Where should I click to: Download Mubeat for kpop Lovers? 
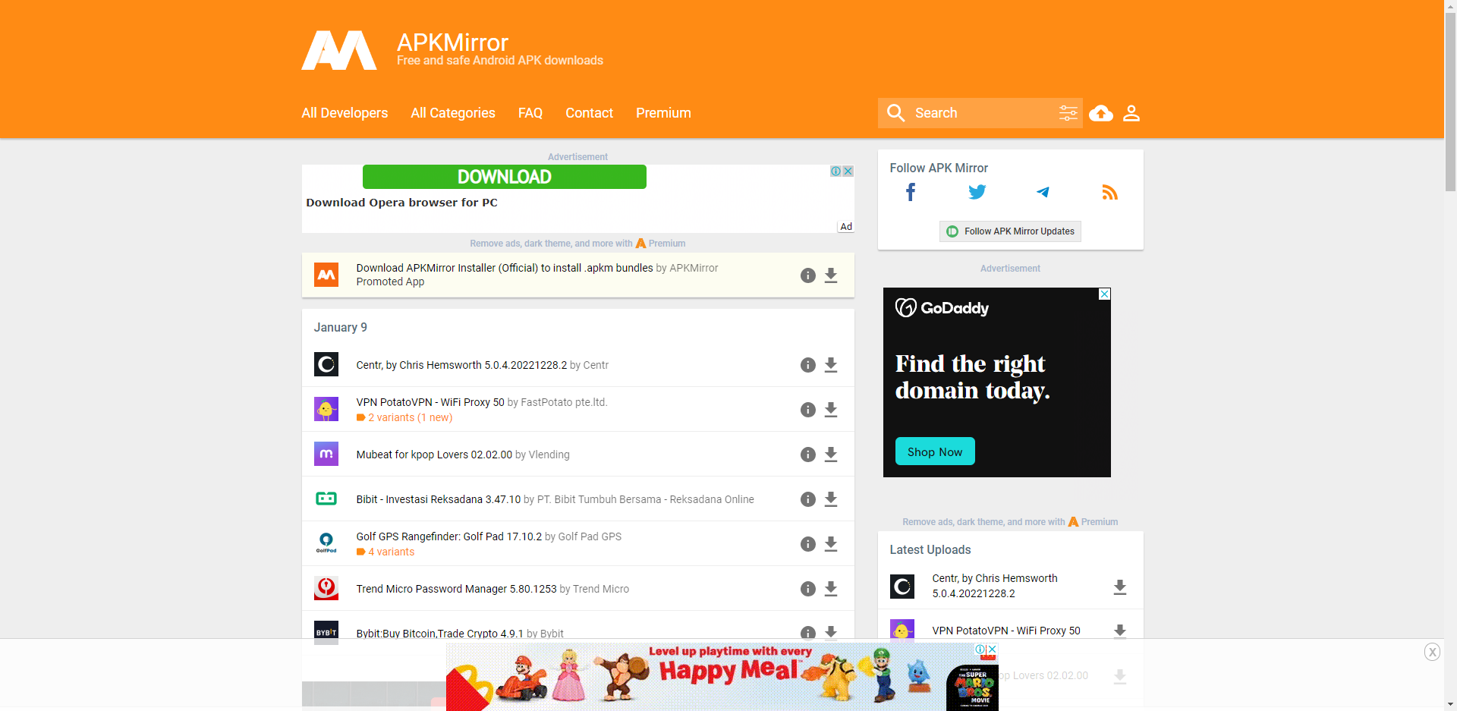tap(831, 455)
